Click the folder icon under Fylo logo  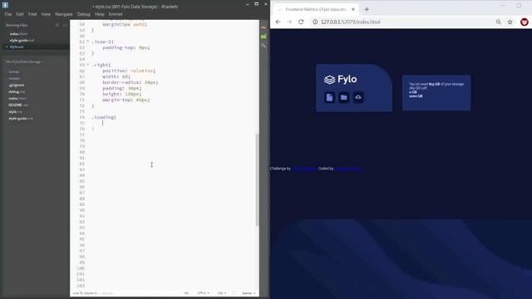343,97
